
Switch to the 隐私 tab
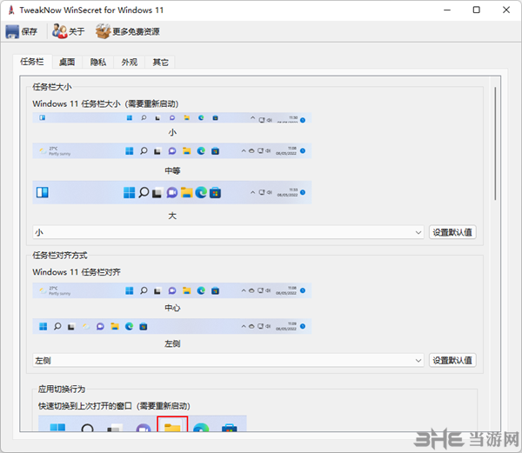point(98,62)
